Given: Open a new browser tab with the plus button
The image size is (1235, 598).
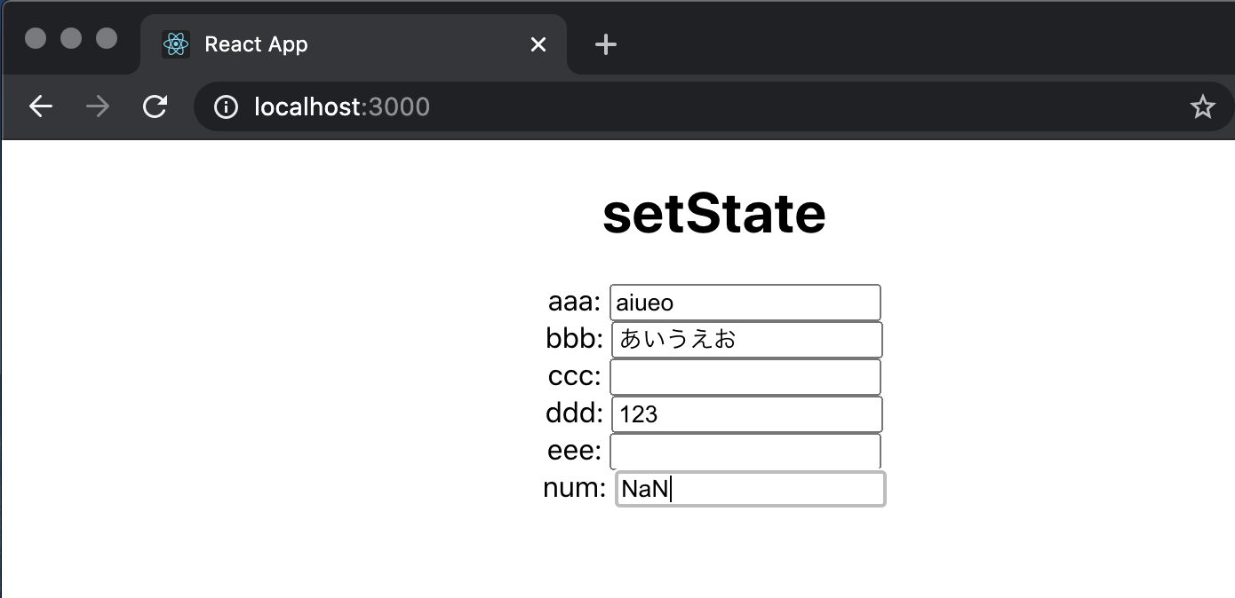Looking at the screenshot, I should point(605,43).
